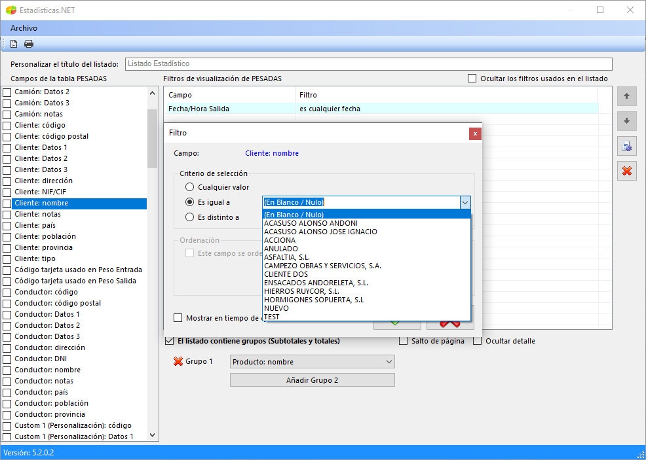This screenshot has height=460, width=646.
Task: Select 'Código tarjeta usado en Peso Salida'
Action: [75, 281]
